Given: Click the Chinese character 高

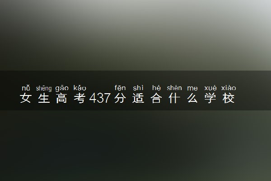Looking at the screenshot, I should 61,98.
